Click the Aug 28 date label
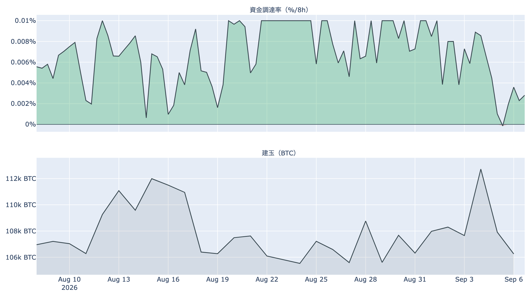Viewport: 530px width, 297px height. pyautogui.click(x=366, y=279)
